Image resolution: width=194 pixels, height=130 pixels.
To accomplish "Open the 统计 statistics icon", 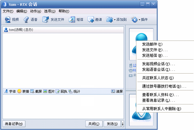I will 70,91.
